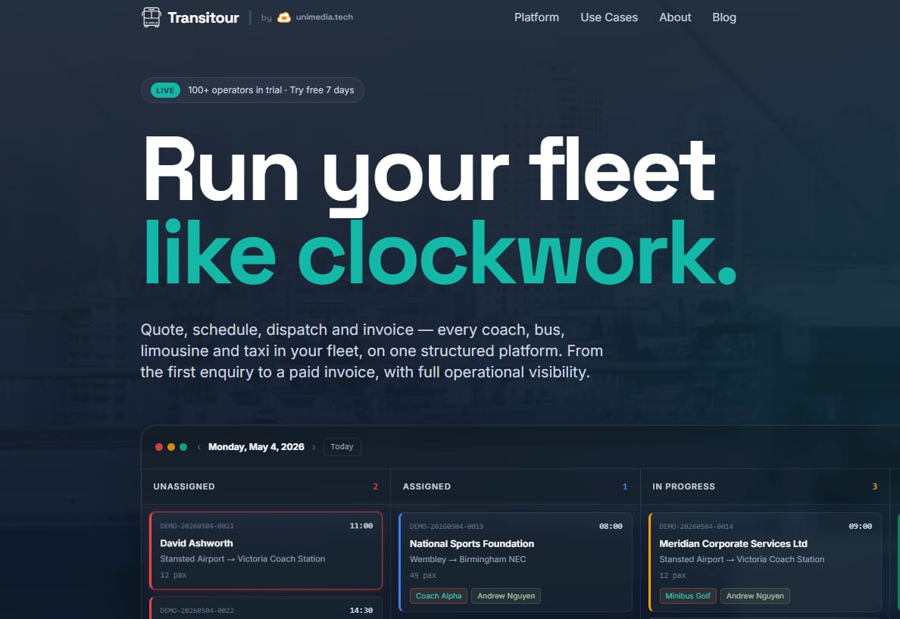The image size is (900, 619).
Task: Click the Coach Alpha vehicle tag
Action: pos(439,596)
